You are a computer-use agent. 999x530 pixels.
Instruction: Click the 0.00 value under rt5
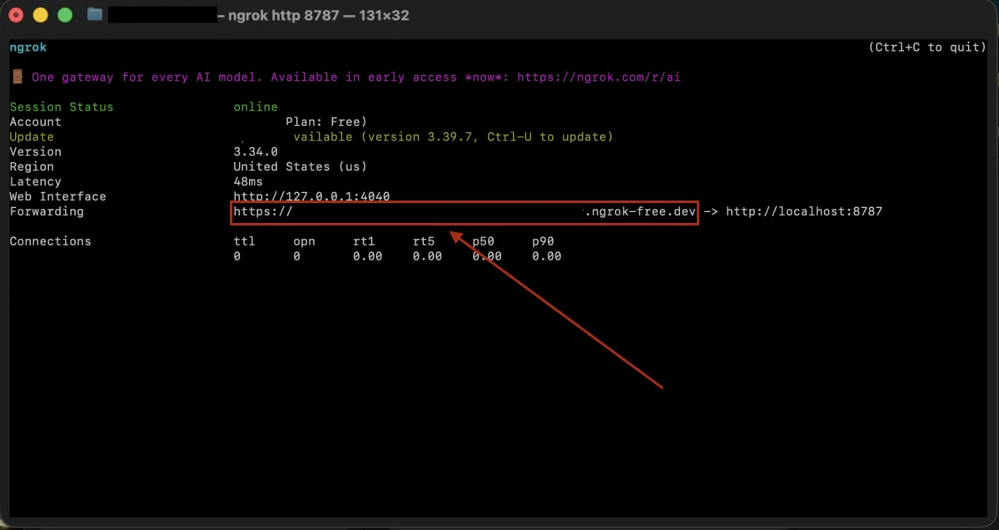tap(427, 256)
